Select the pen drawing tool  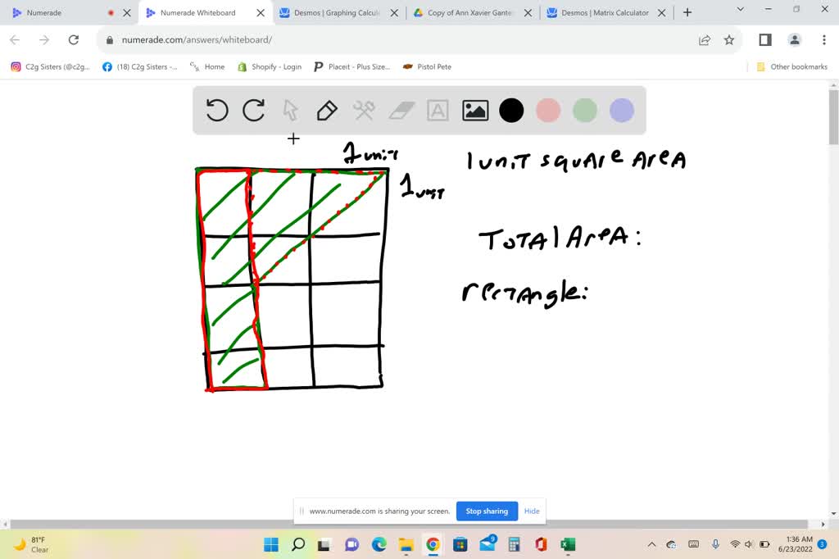[x=327, y=110]
